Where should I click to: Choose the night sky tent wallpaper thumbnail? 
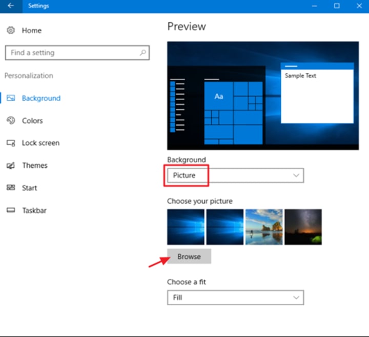click(303, 227)
